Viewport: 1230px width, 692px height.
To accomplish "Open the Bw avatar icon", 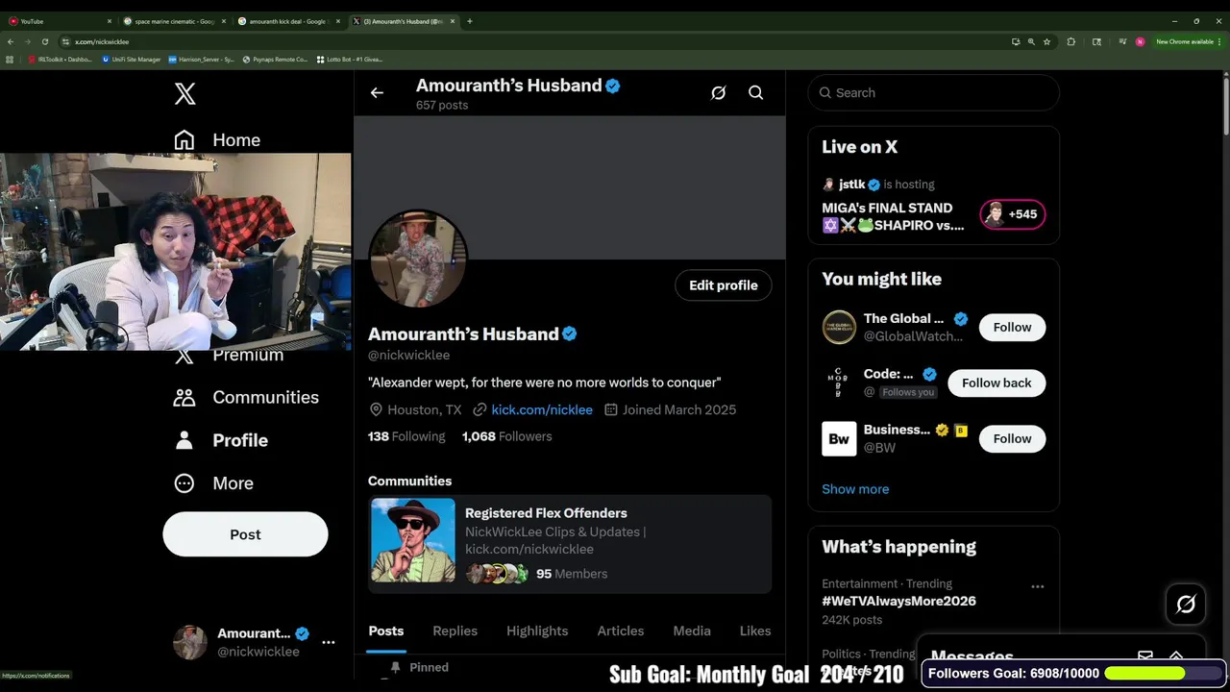I will coord(839,438).
